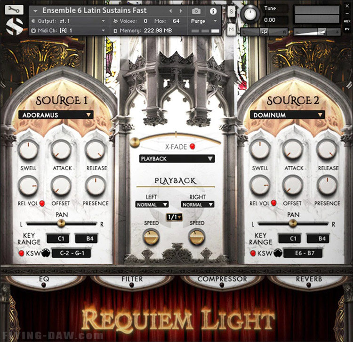Toggle the AUX sends button
Viewport: 353px width, 342px height.
click(x=347, y=21)
